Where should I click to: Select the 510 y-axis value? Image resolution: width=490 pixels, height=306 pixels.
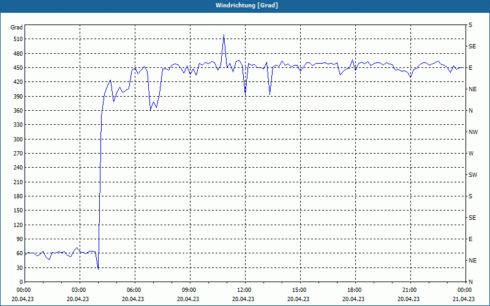[18, 39]
